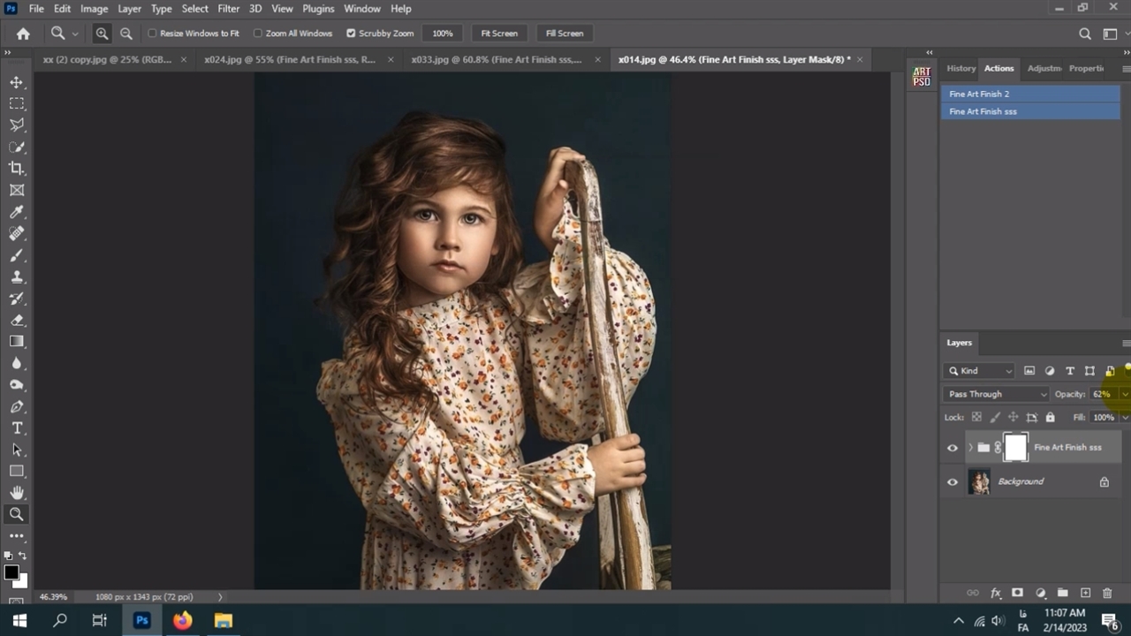Hide the Background layer
The height and width of the screenshot is (636, 1131).
953,481
